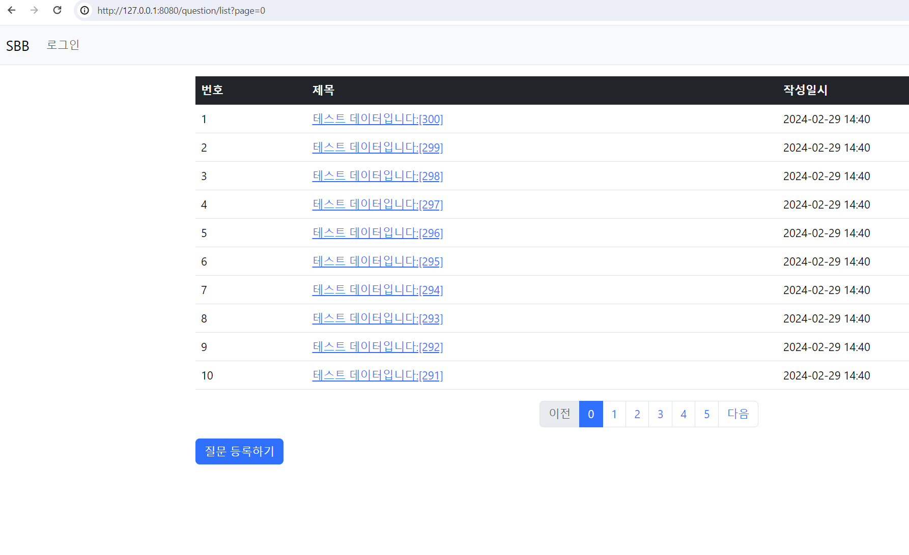The height and width of the screenshot is (555, 909).
Task: Open question 테스트 데이터입니다:[293]
Action: [x=378, y=318]
